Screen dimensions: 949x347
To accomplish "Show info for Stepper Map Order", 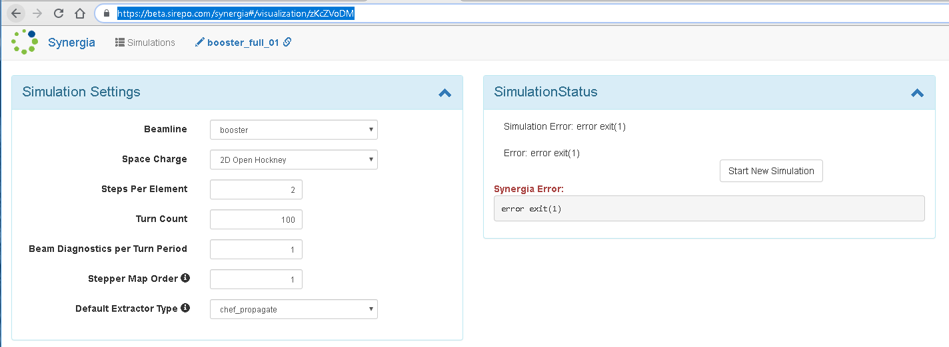I will (x=185, y=278).
